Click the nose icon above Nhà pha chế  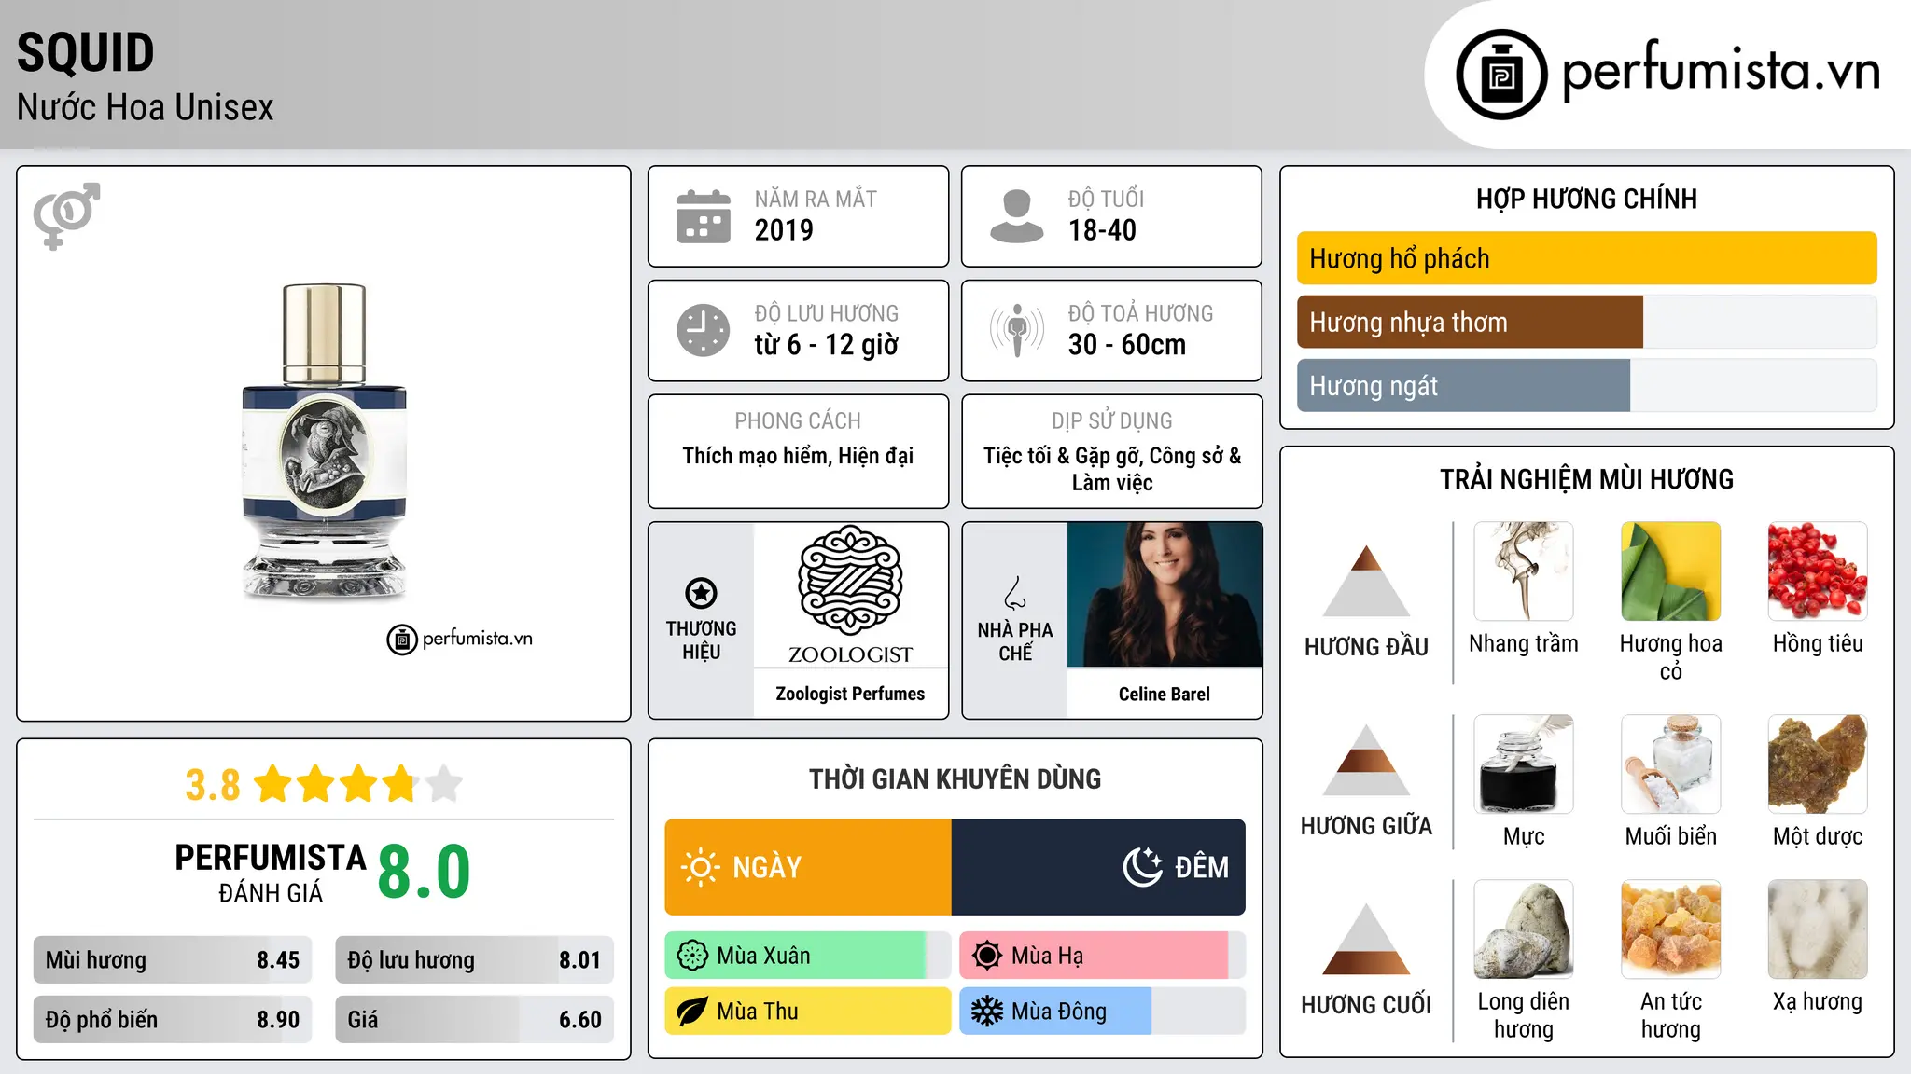[1015, 593]
